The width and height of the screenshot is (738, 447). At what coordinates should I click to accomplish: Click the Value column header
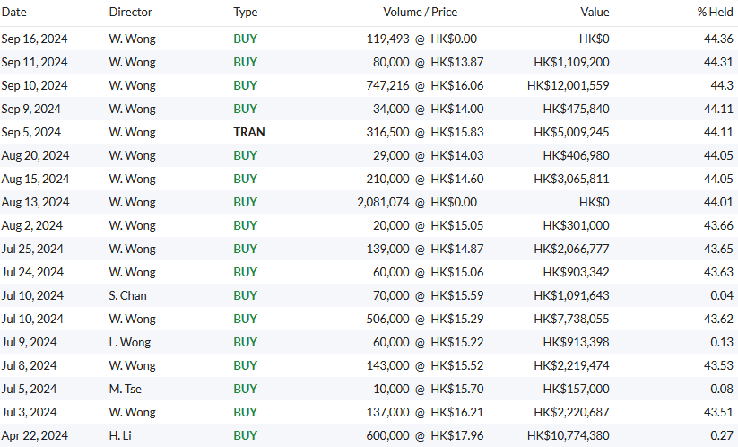coord(594,12)
